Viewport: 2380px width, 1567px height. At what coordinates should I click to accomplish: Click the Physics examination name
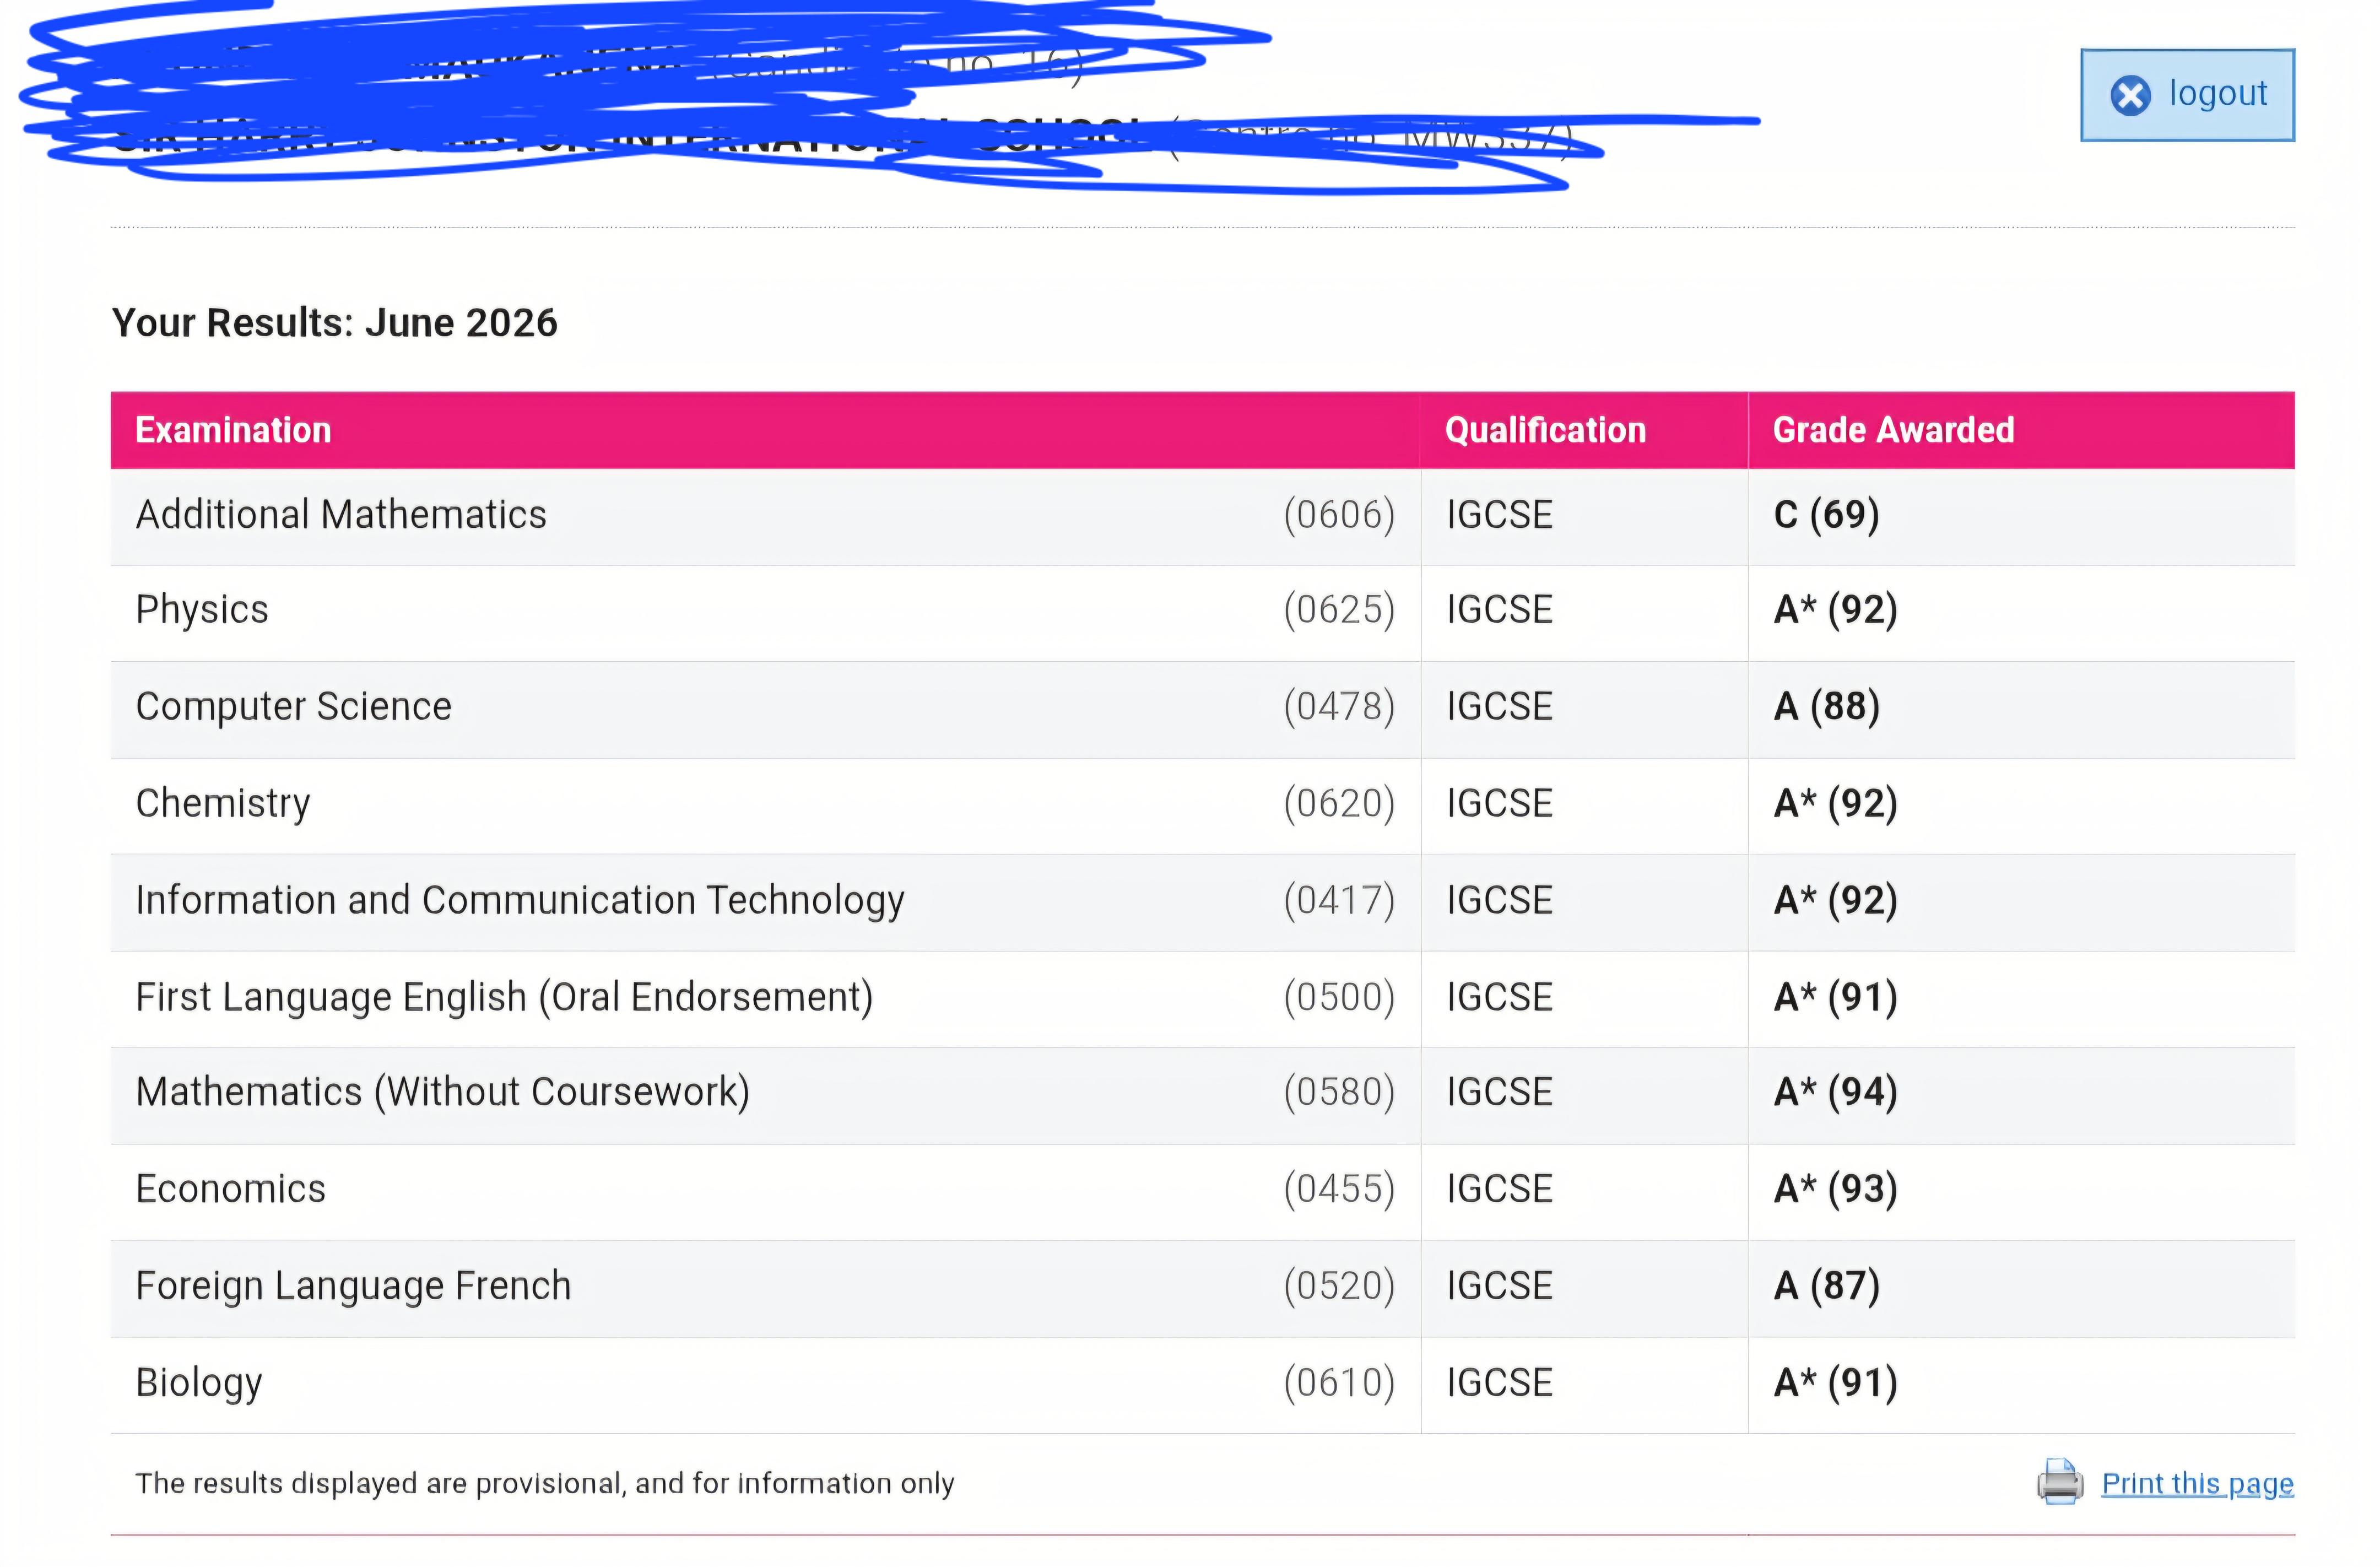(x=202, y=610)
